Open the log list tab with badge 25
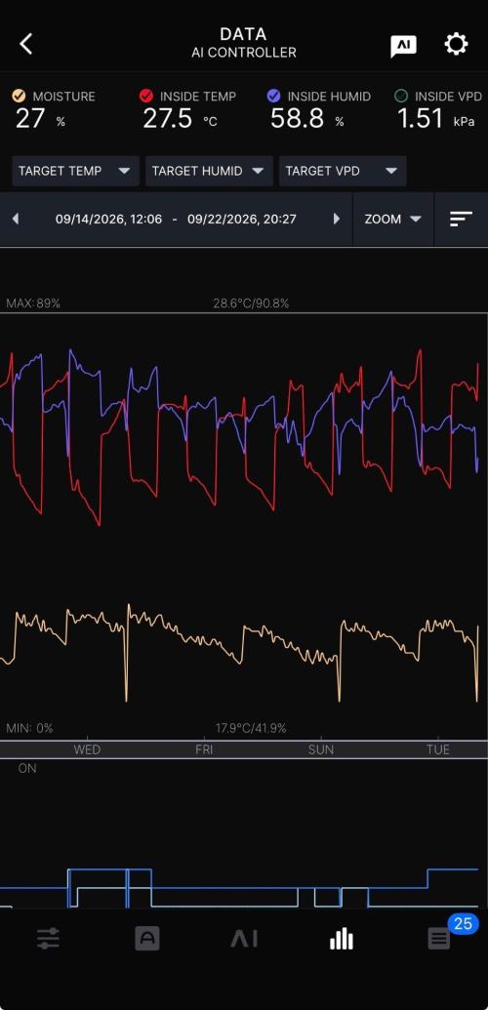 point(439,939)
